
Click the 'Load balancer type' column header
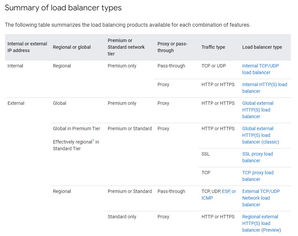[262, 47]
